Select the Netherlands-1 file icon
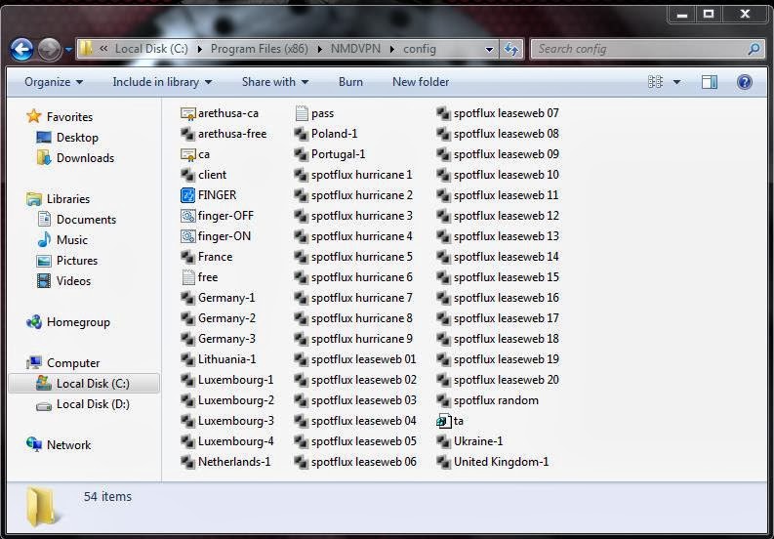 187,462
